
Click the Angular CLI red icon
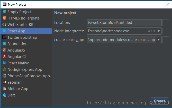click(4, 57)
